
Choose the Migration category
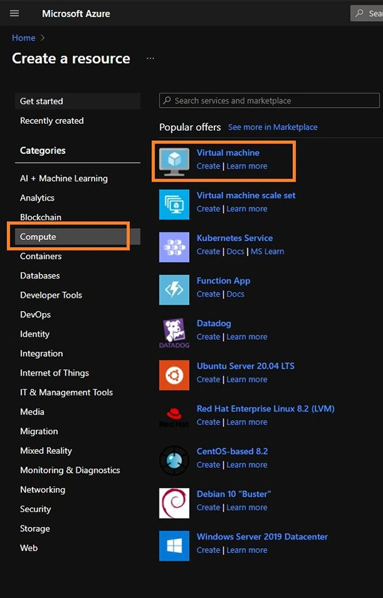tap(39, 431)
